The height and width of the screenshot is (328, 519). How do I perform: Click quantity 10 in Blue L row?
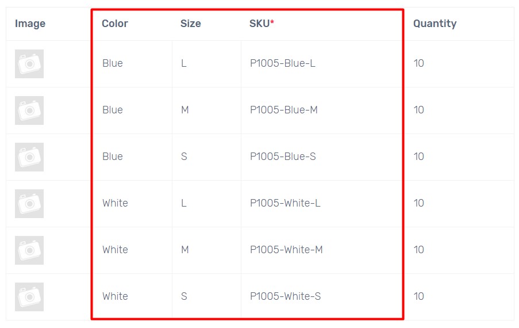click(x=419, y=63)
